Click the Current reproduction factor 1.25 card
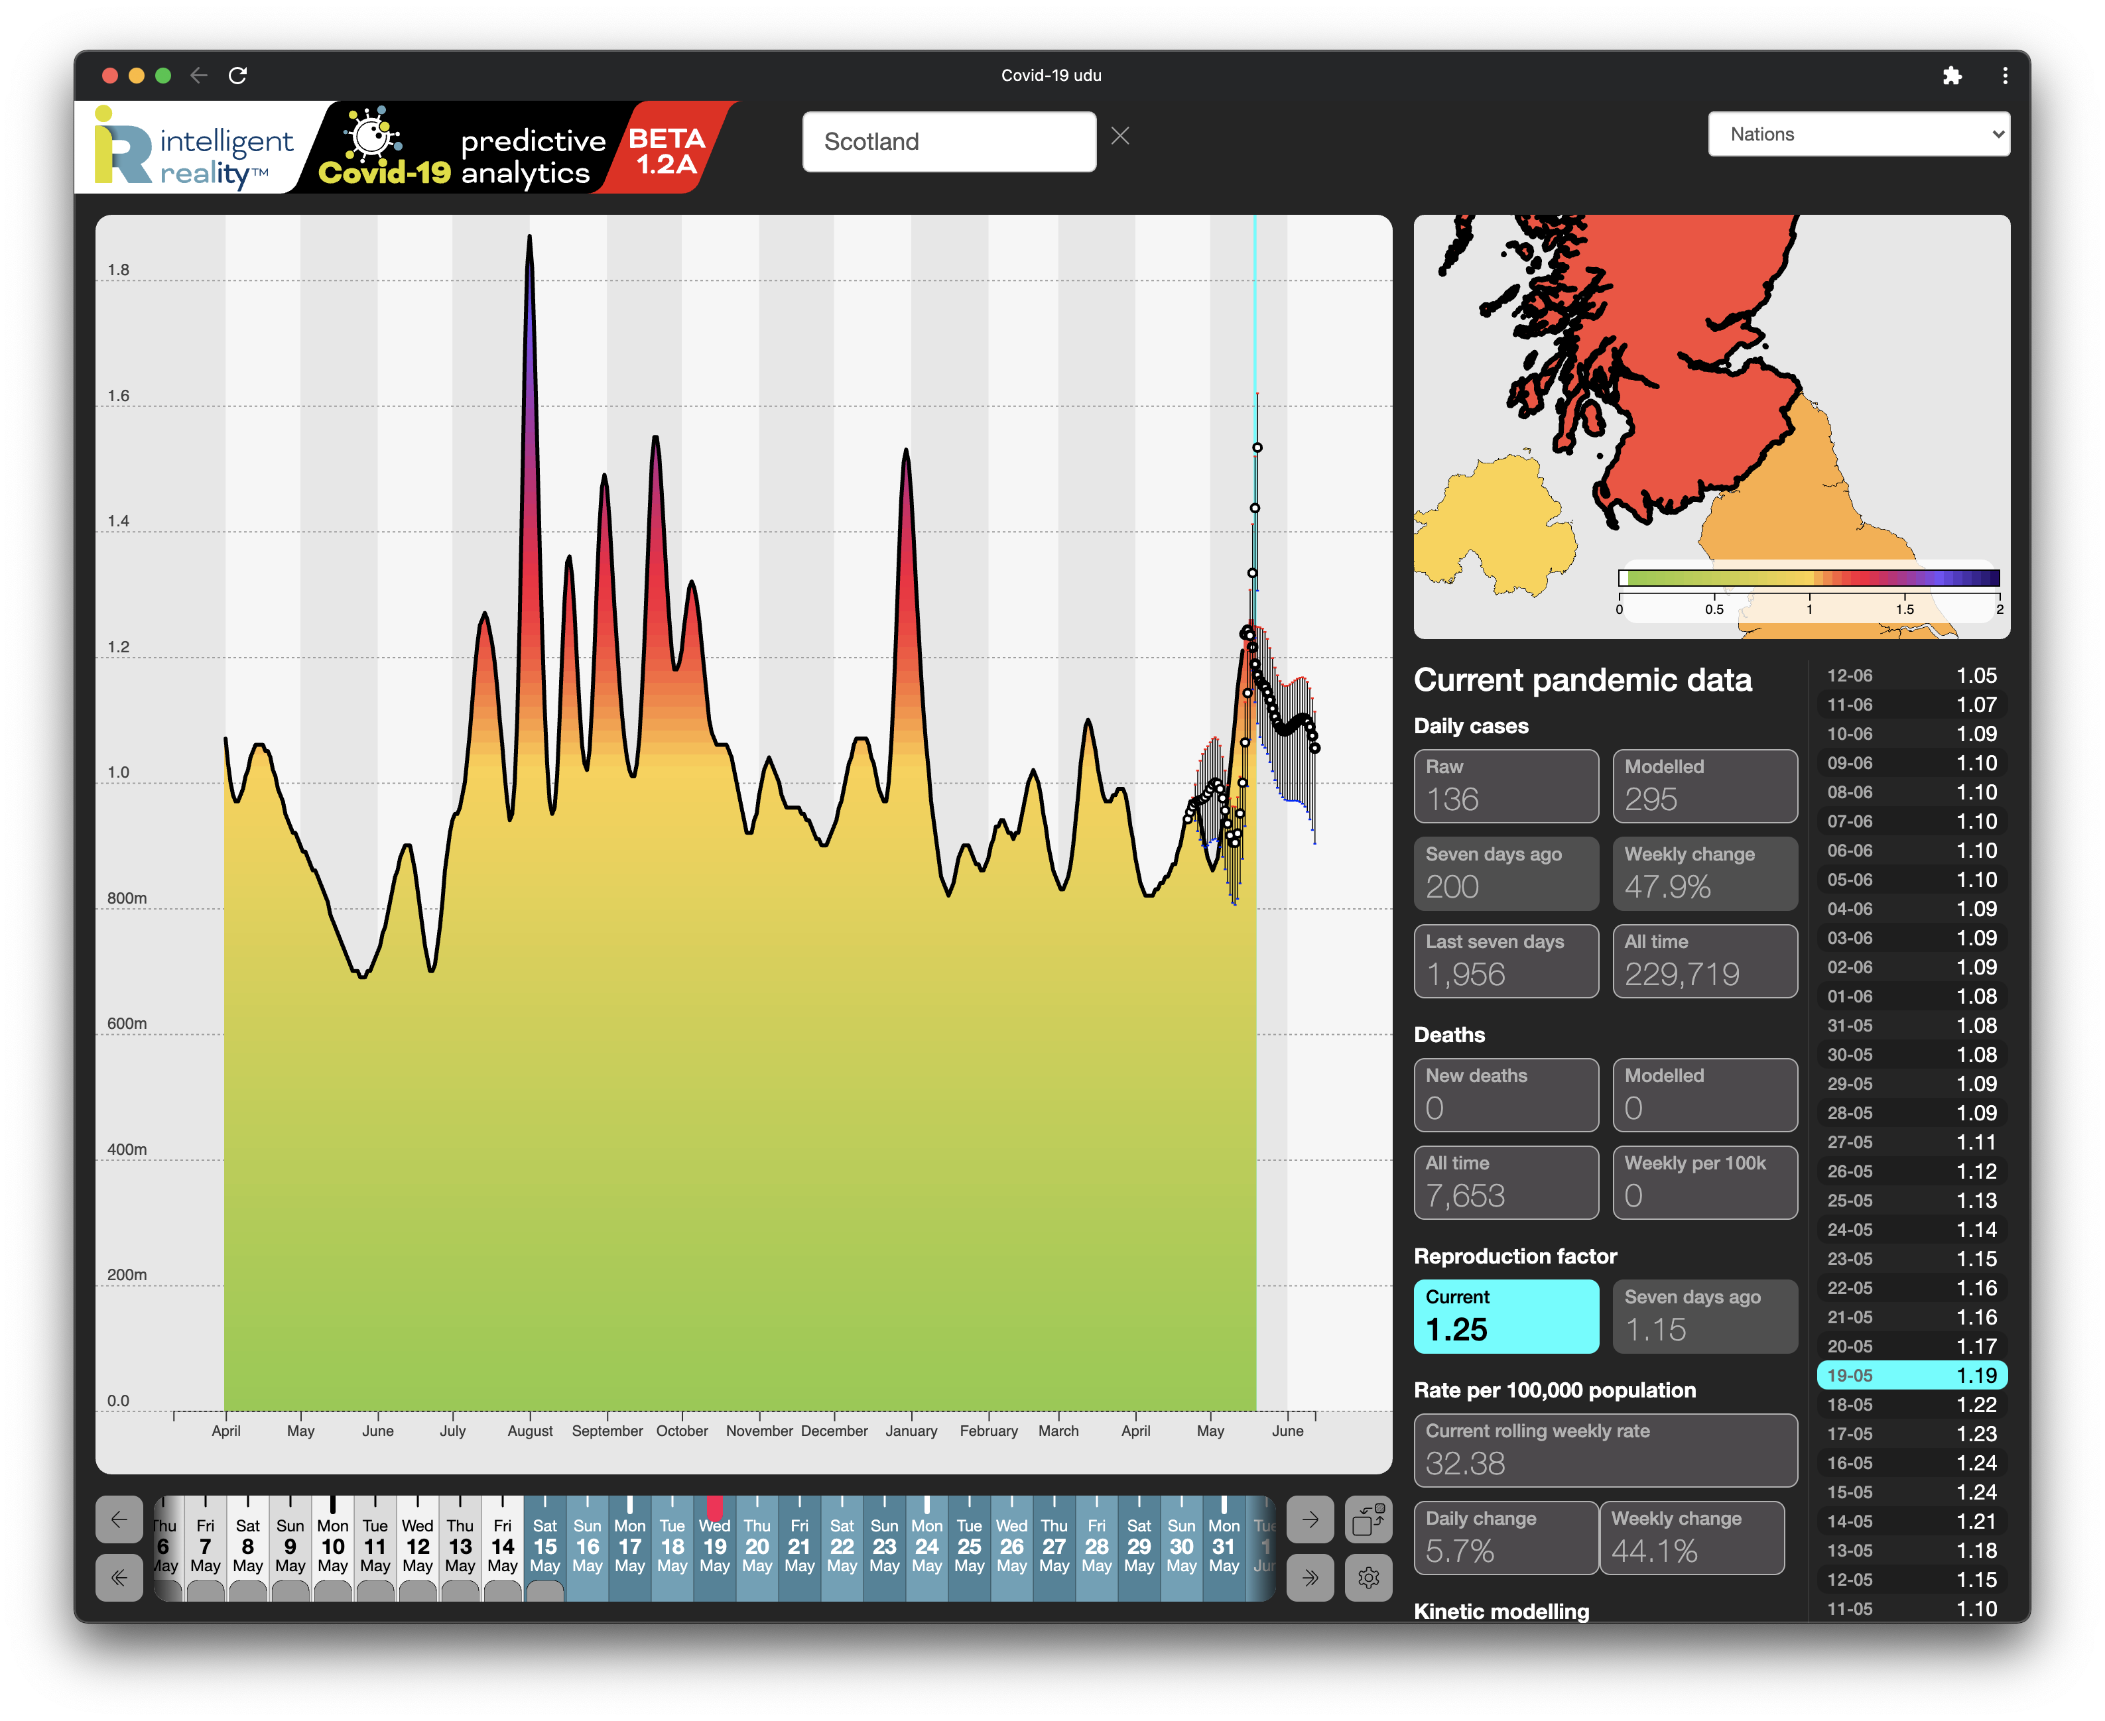Viewport: 2105px width, 1721px height. 1505,1315
